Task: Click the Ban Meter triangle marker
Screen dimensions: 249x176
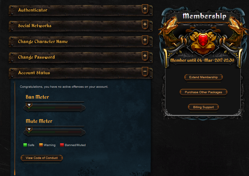Action: pos(29,105)
